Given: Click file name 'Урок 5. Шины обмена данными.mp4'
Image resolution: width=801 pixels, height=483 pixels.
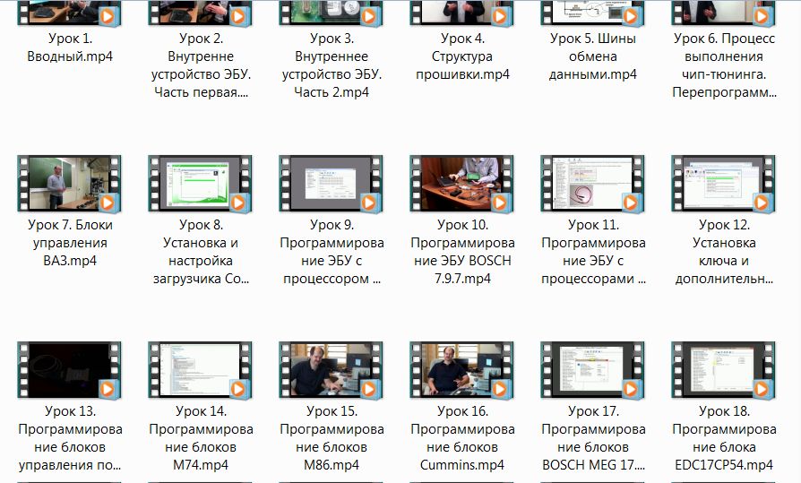Looking at the screenshot, I should 593,56.
